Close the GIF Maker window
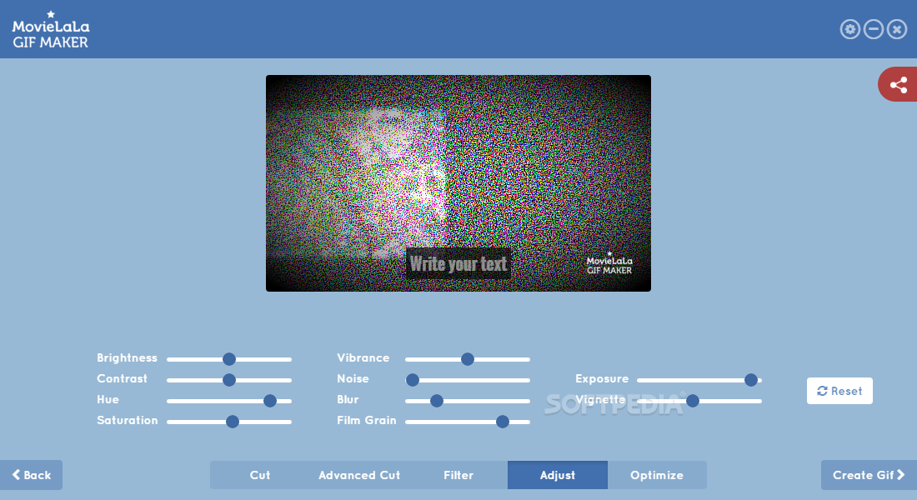The width and height of the screenshot is (917, 500). coord(896,29)
